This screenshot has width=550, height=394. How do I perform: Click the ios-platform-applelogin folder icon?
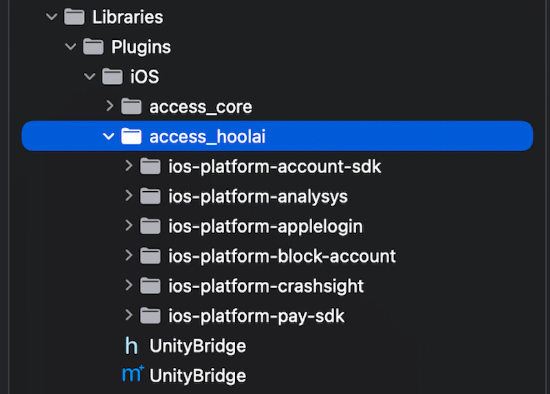(150, 226)
